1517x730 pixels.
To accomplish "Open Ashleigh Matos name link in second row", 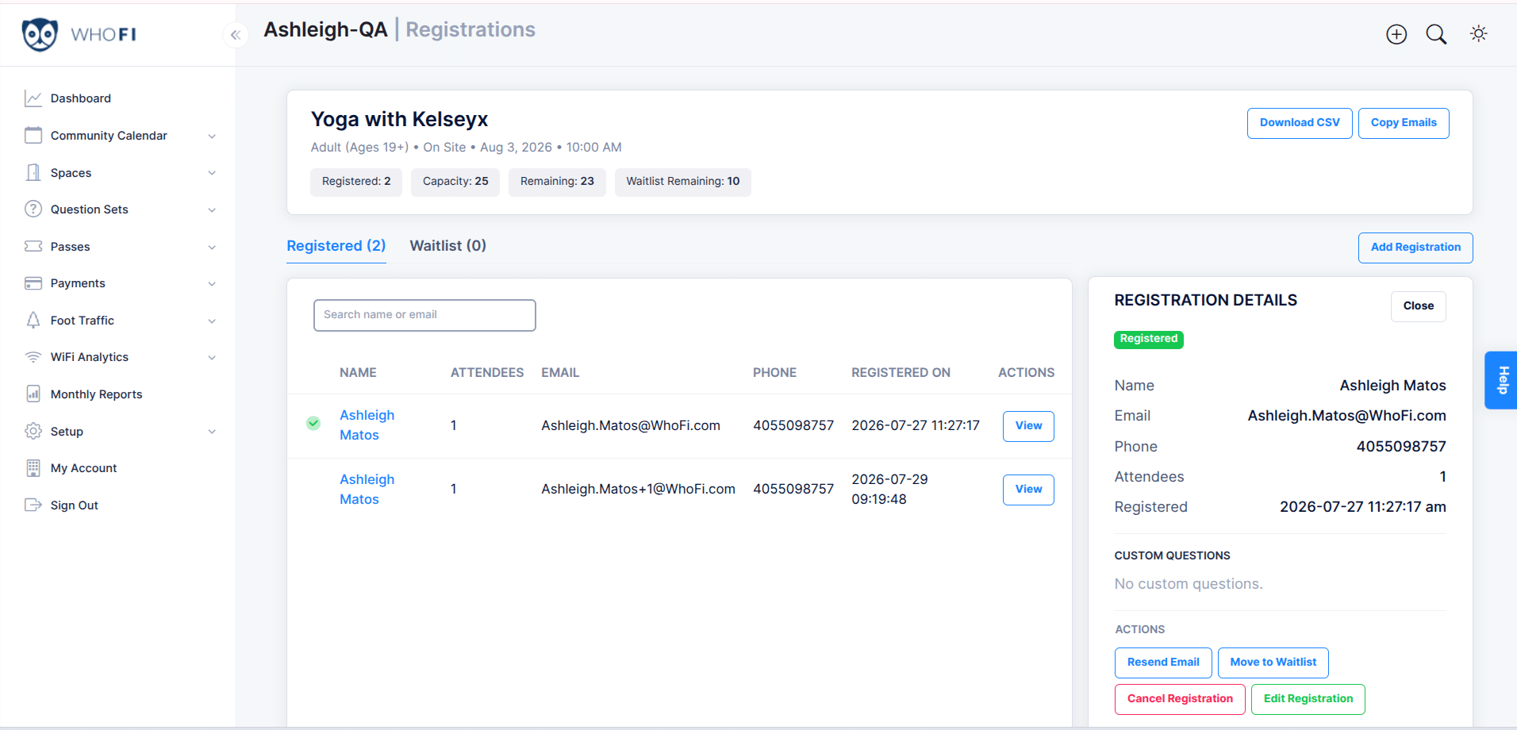I will (367, 490).
